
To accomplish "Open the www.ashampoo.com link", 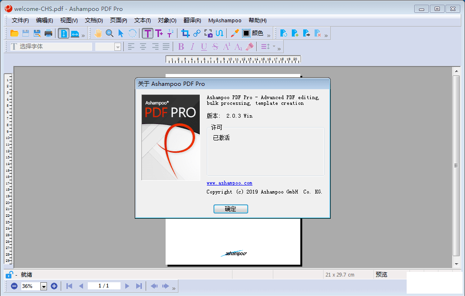I will coord(229,183).
